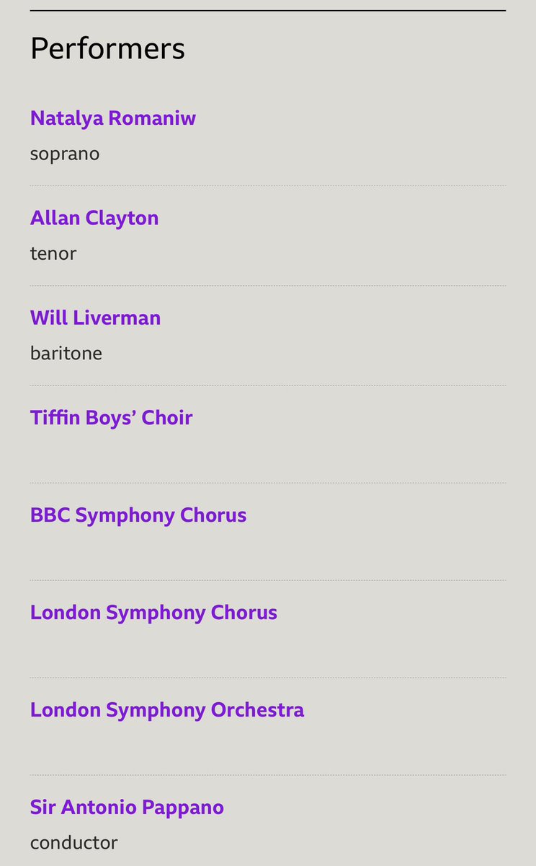Screen dimensions: 536x866
Task: Click dotted divider above BBC Symphony Chorus
Action: (268, 483)
